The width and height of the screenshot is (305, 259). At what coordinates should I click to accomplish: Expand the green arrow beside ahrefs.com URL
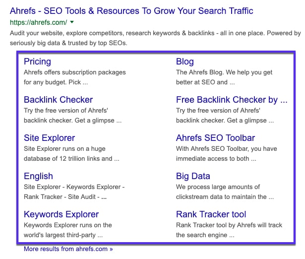coord(72,22)
